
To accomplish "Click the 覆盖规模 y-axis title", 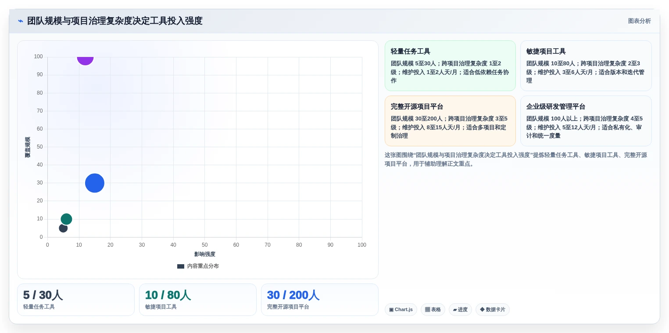I will tap(28, 147).
